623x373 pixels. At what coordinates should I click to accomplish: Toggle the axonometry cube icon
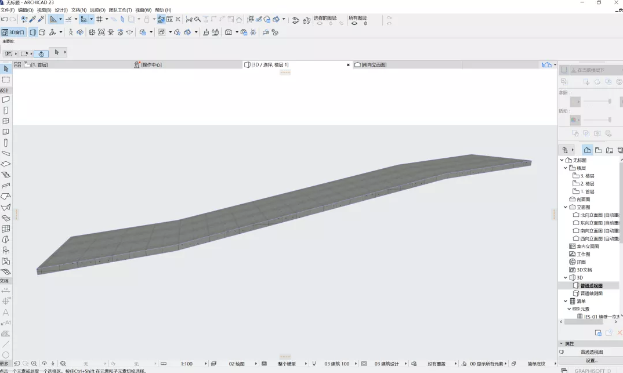click(x=42, y=32)
